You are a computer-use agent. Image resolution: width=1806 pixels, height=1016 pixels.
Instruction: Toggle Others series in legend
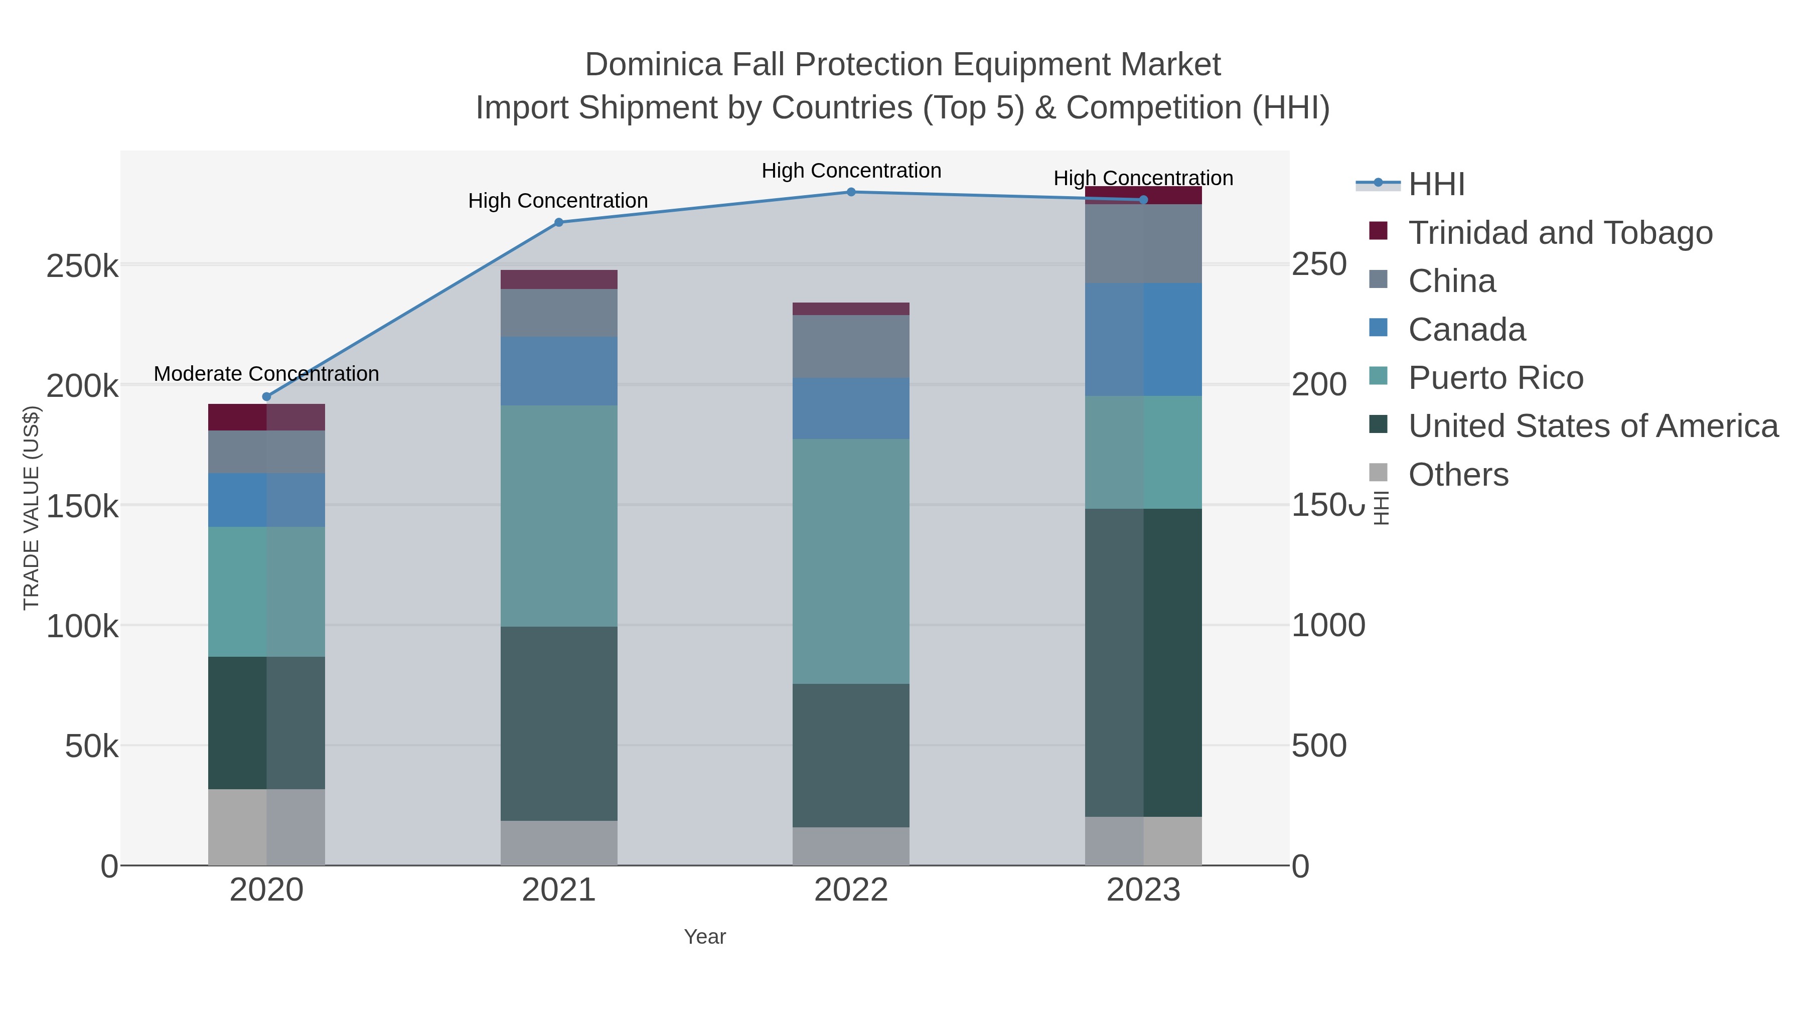[1439, 474]
